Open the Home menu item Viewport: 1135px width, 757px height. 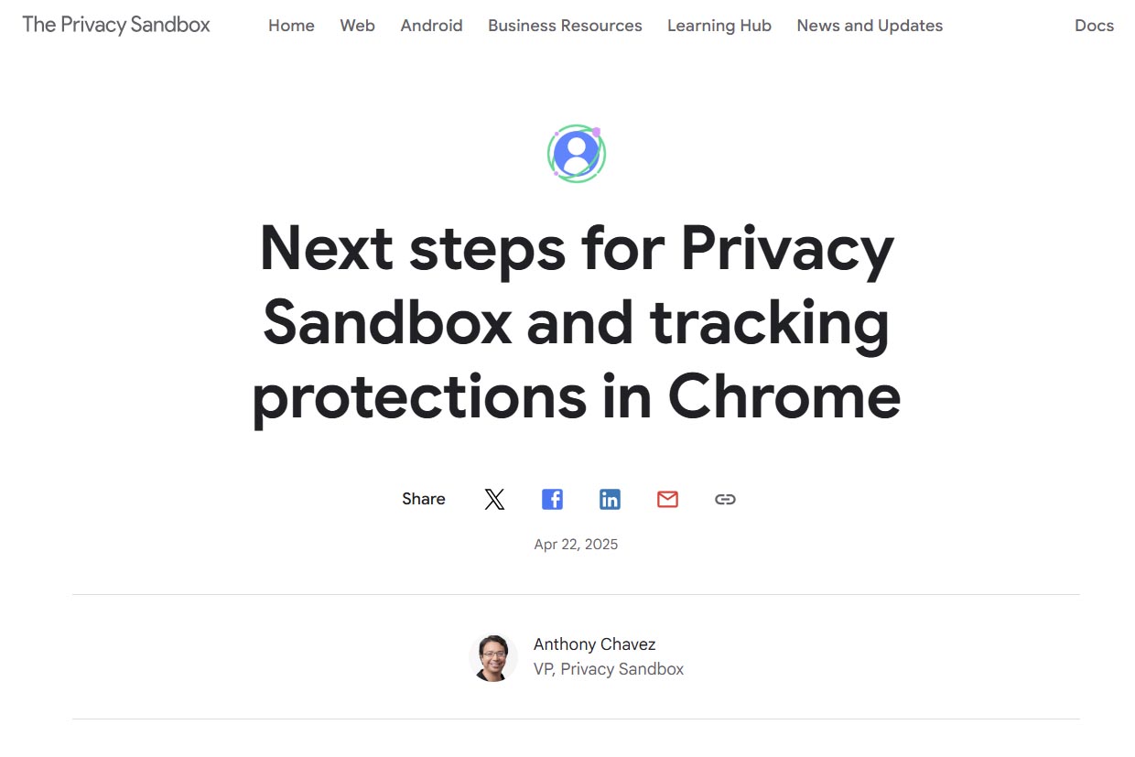point(291,26)
